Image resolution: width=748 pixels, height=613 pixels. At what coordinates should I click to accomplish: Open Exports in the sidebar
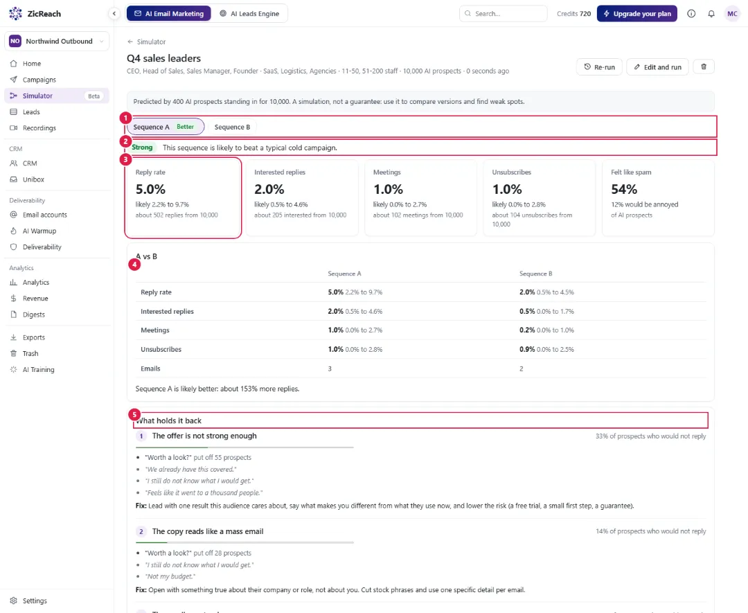[57, 337]
